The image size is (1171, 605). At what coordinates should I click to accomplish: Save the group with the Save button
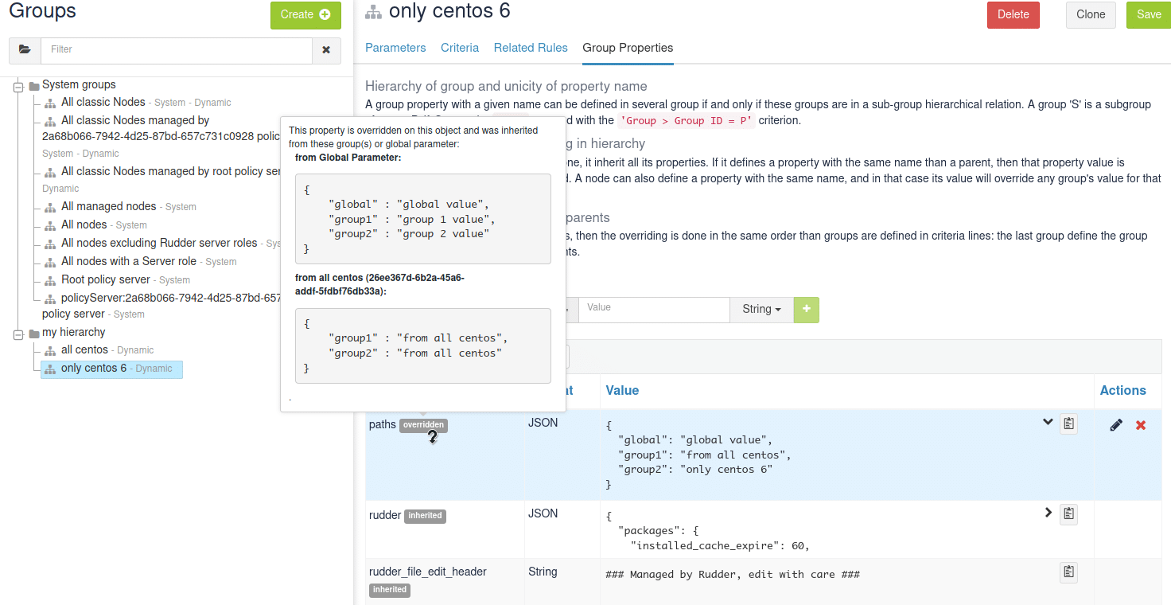pos(1149,15)
